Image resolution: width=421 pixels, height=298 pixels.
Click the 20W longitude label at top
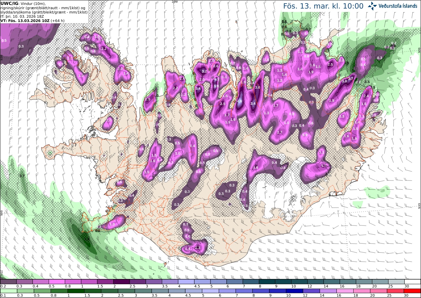[x=175, y=2]
